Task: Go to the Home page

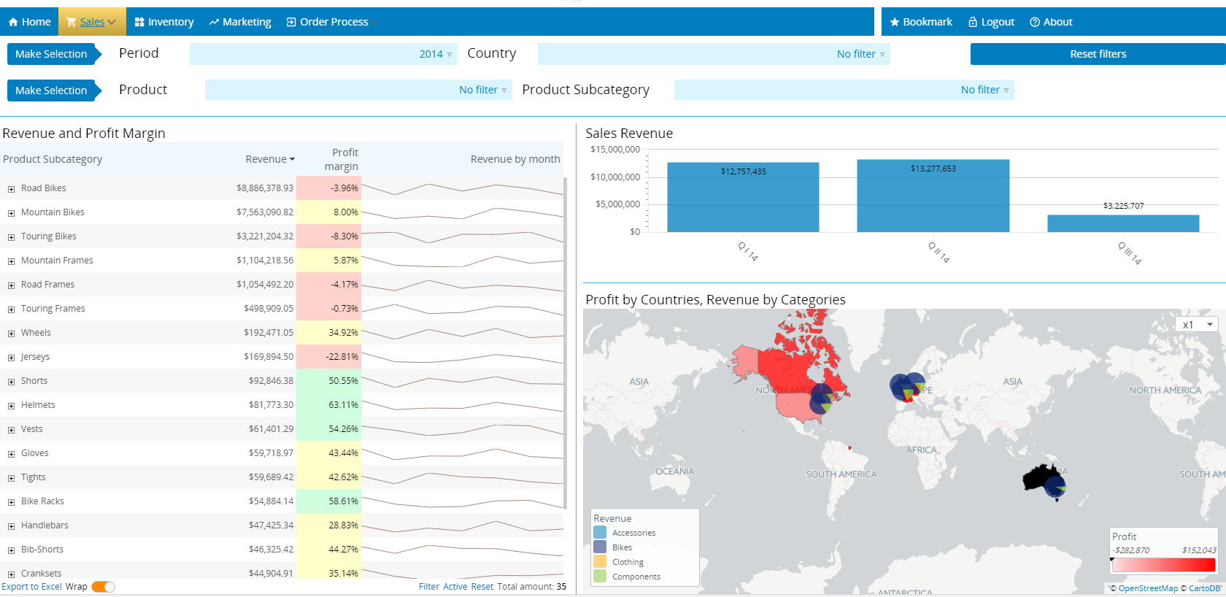Action: point(30,22)
